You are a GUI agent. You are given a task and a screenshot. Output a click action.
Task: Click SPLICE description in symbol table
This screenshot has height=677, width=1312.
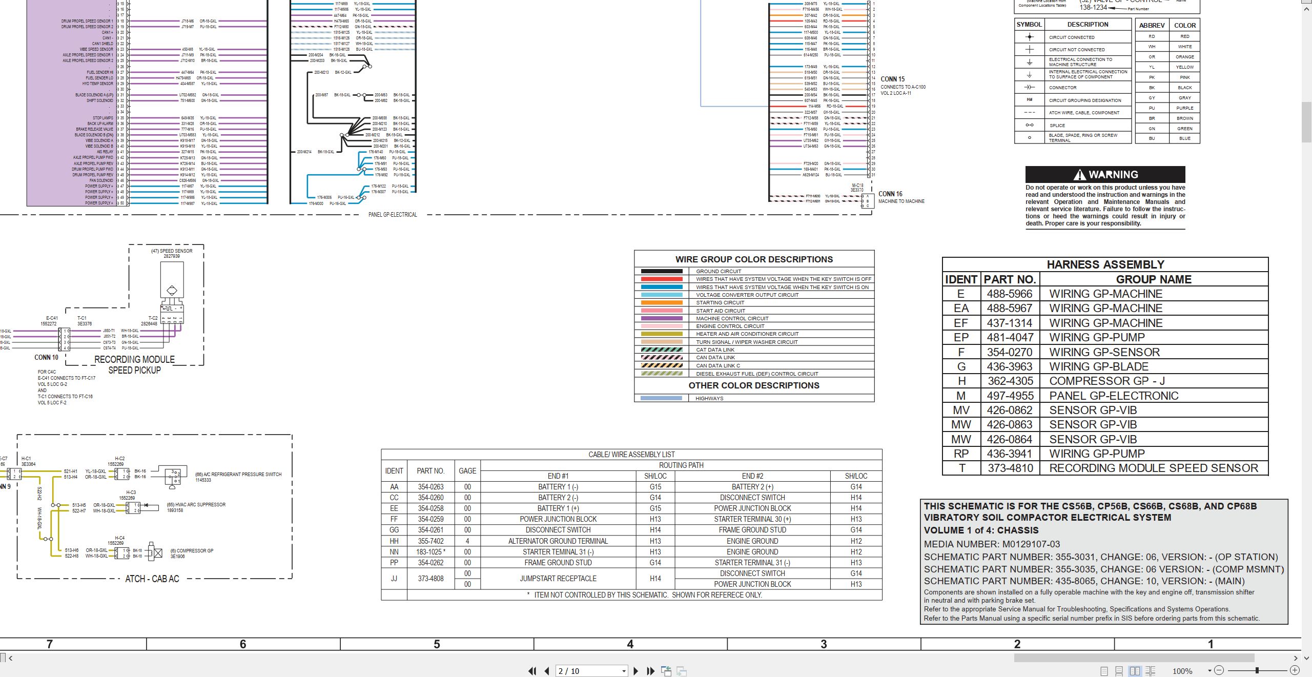(x=1057, y=125)
